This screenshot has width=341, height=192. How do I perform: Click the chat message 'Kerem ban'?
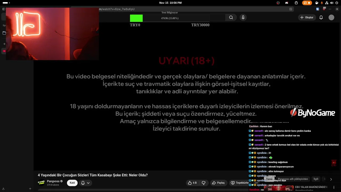point(266,126)
